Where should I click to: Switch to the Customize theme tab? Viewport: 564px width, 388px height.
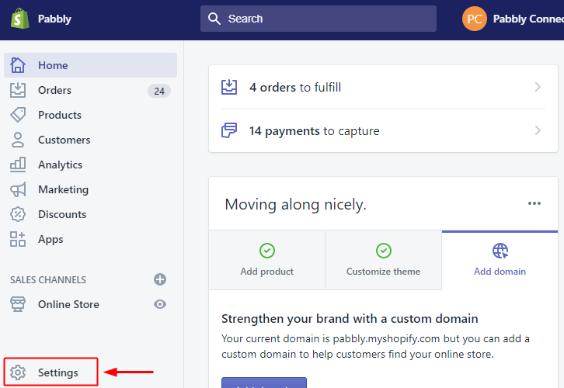click(383, 260)
